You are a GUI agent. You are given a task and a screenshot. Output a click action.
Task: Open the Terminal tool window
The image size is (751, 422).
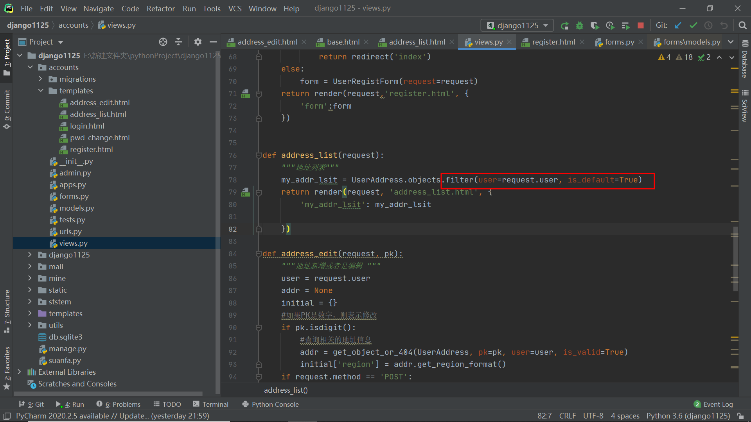[210, 404]
